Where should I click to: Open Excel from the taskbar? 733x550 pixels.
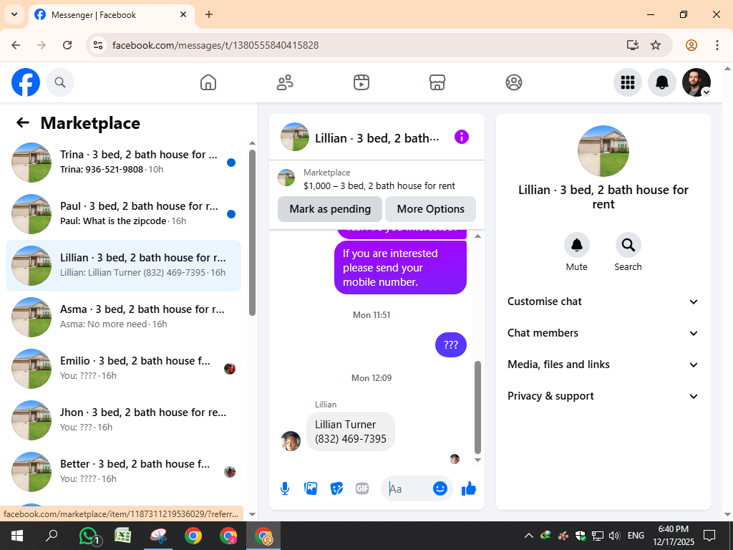click(123, 536)
